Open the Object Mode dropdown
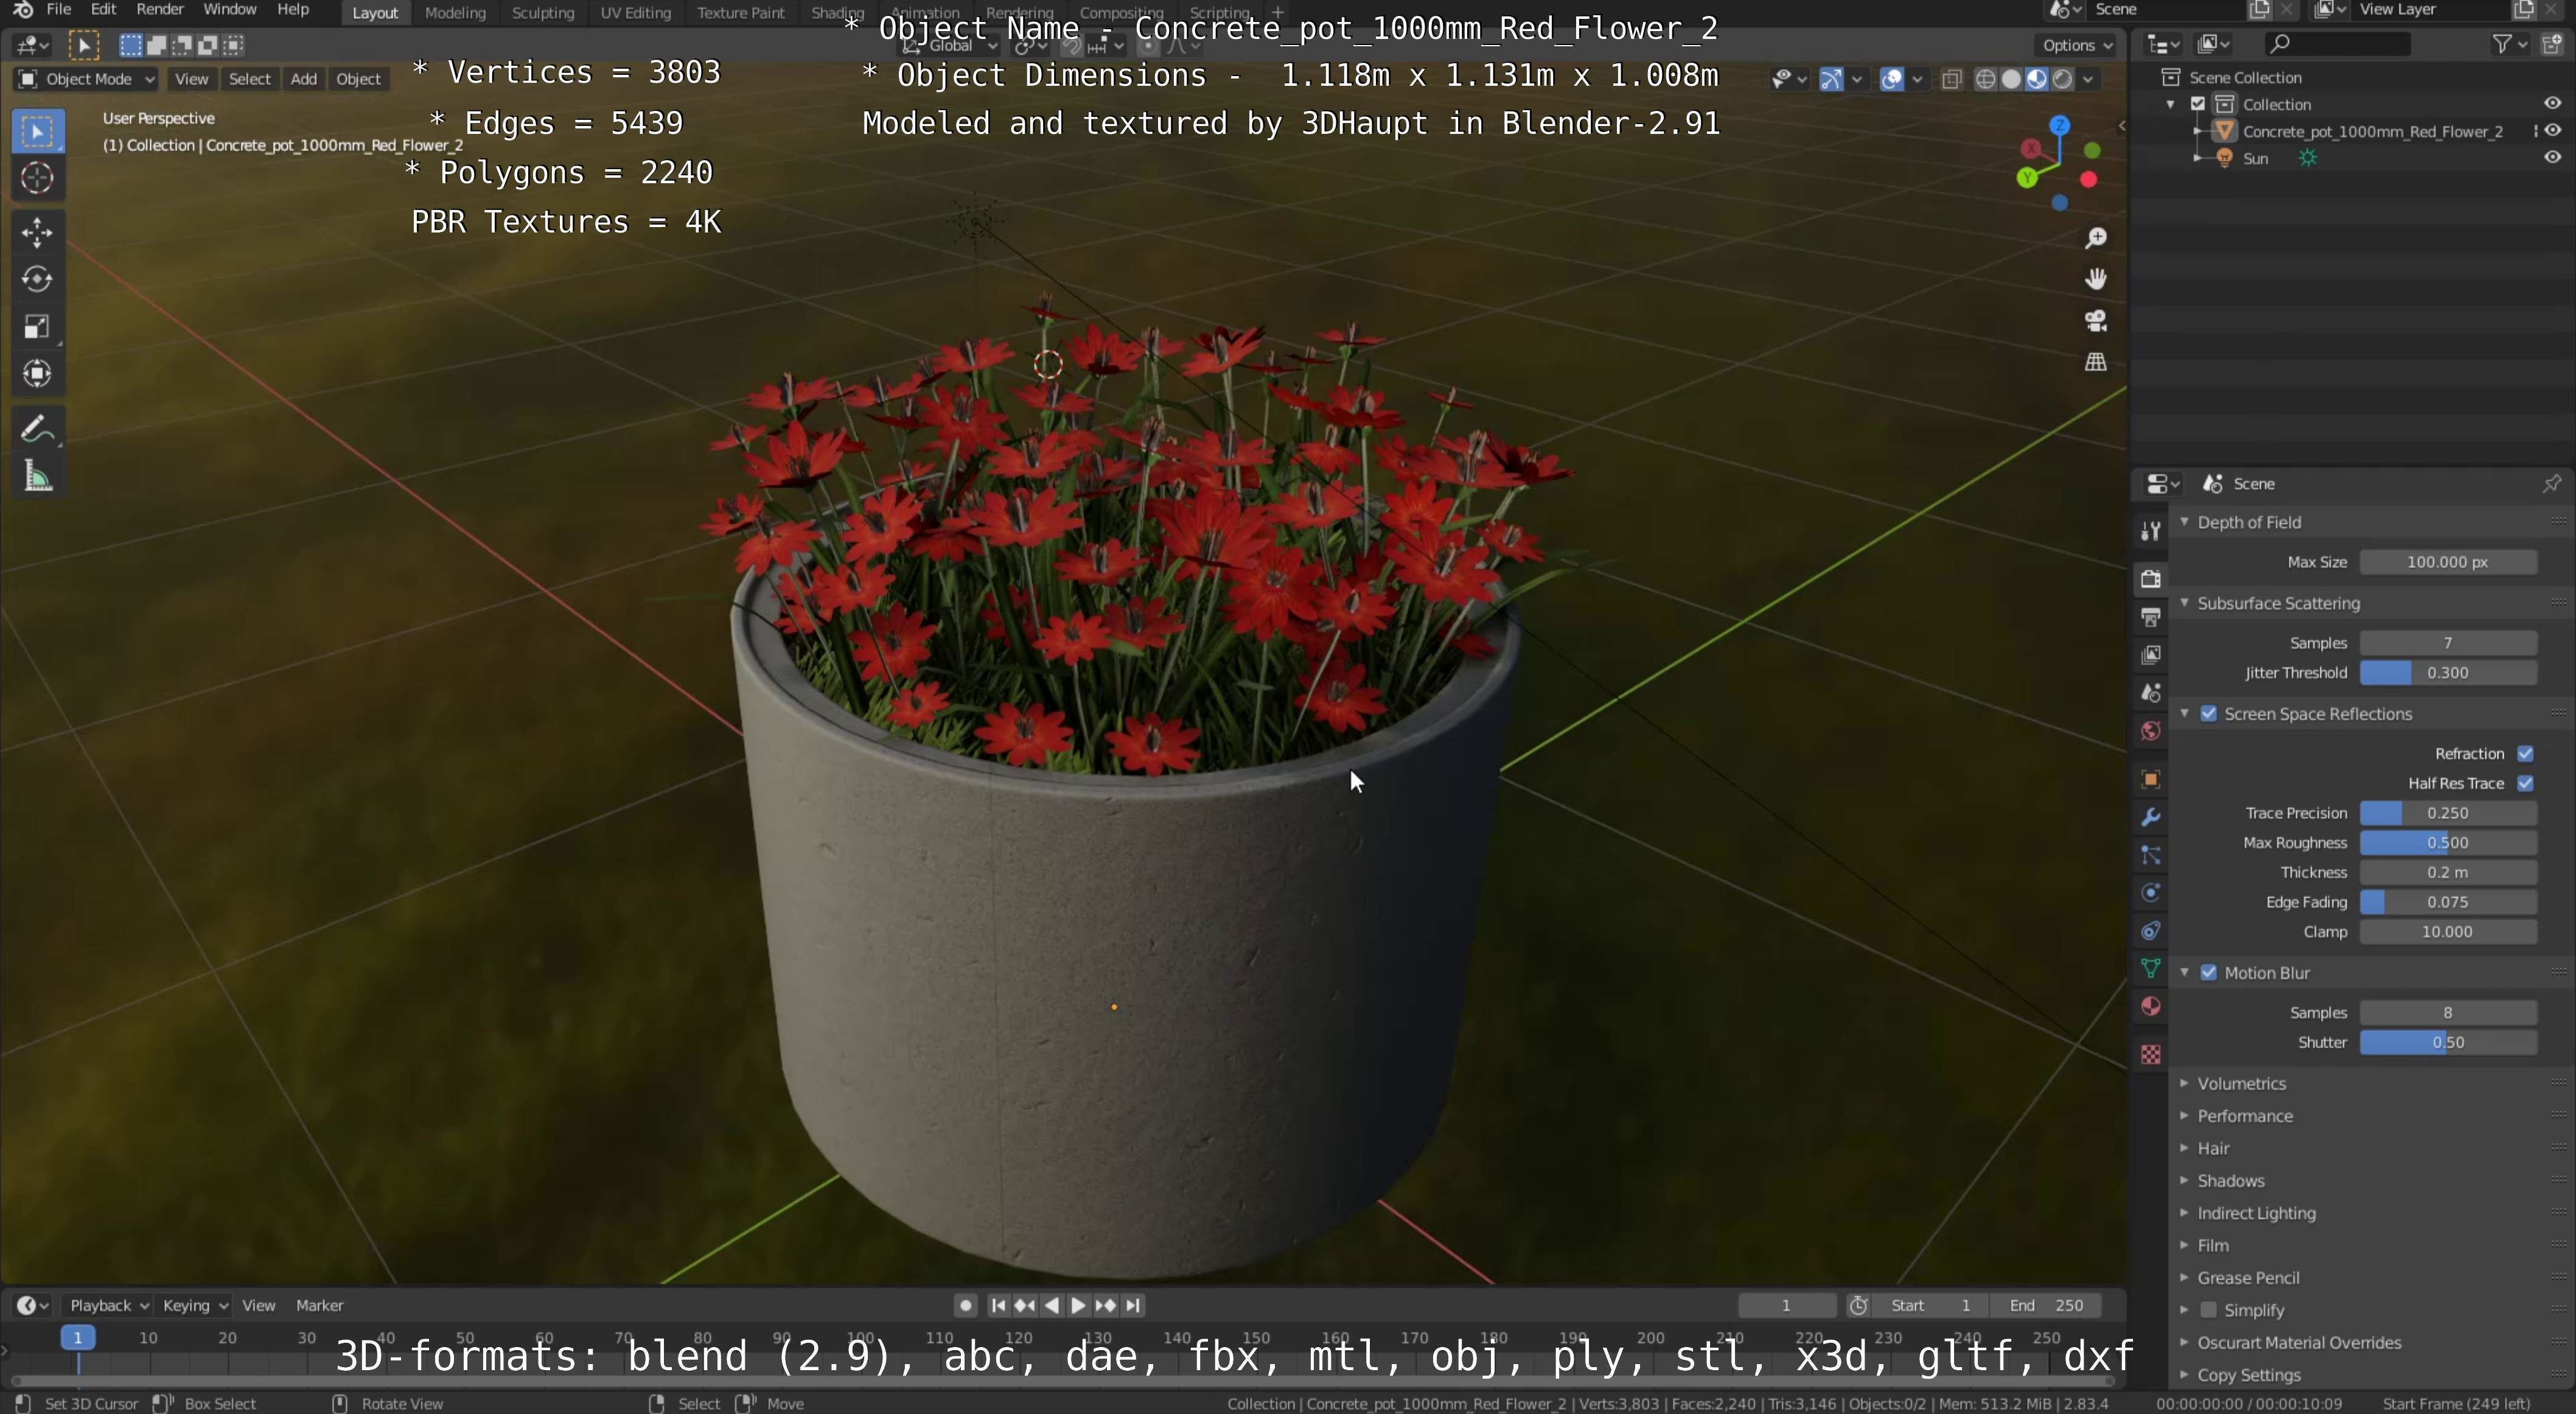 click(87, 79)
